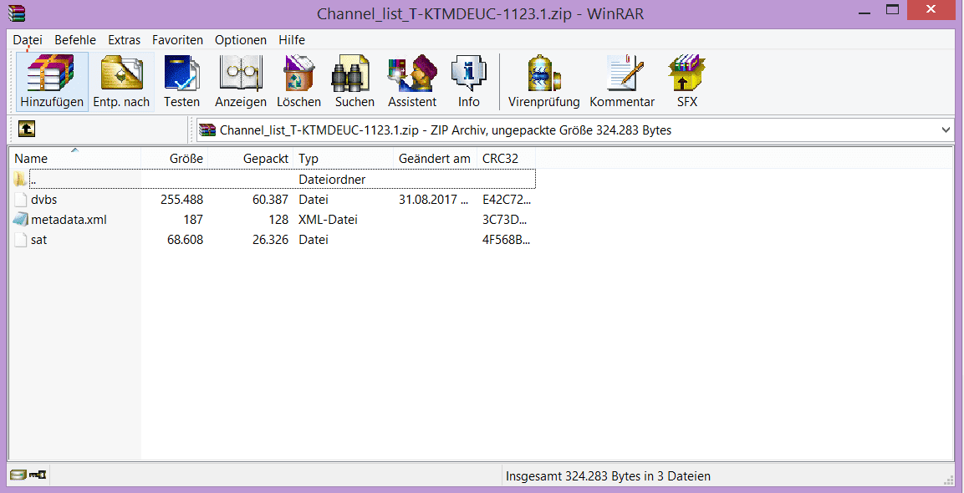This screenshot has height=493, width=964.
Task: Click the 128 packed value
Action: coord(278,220)
